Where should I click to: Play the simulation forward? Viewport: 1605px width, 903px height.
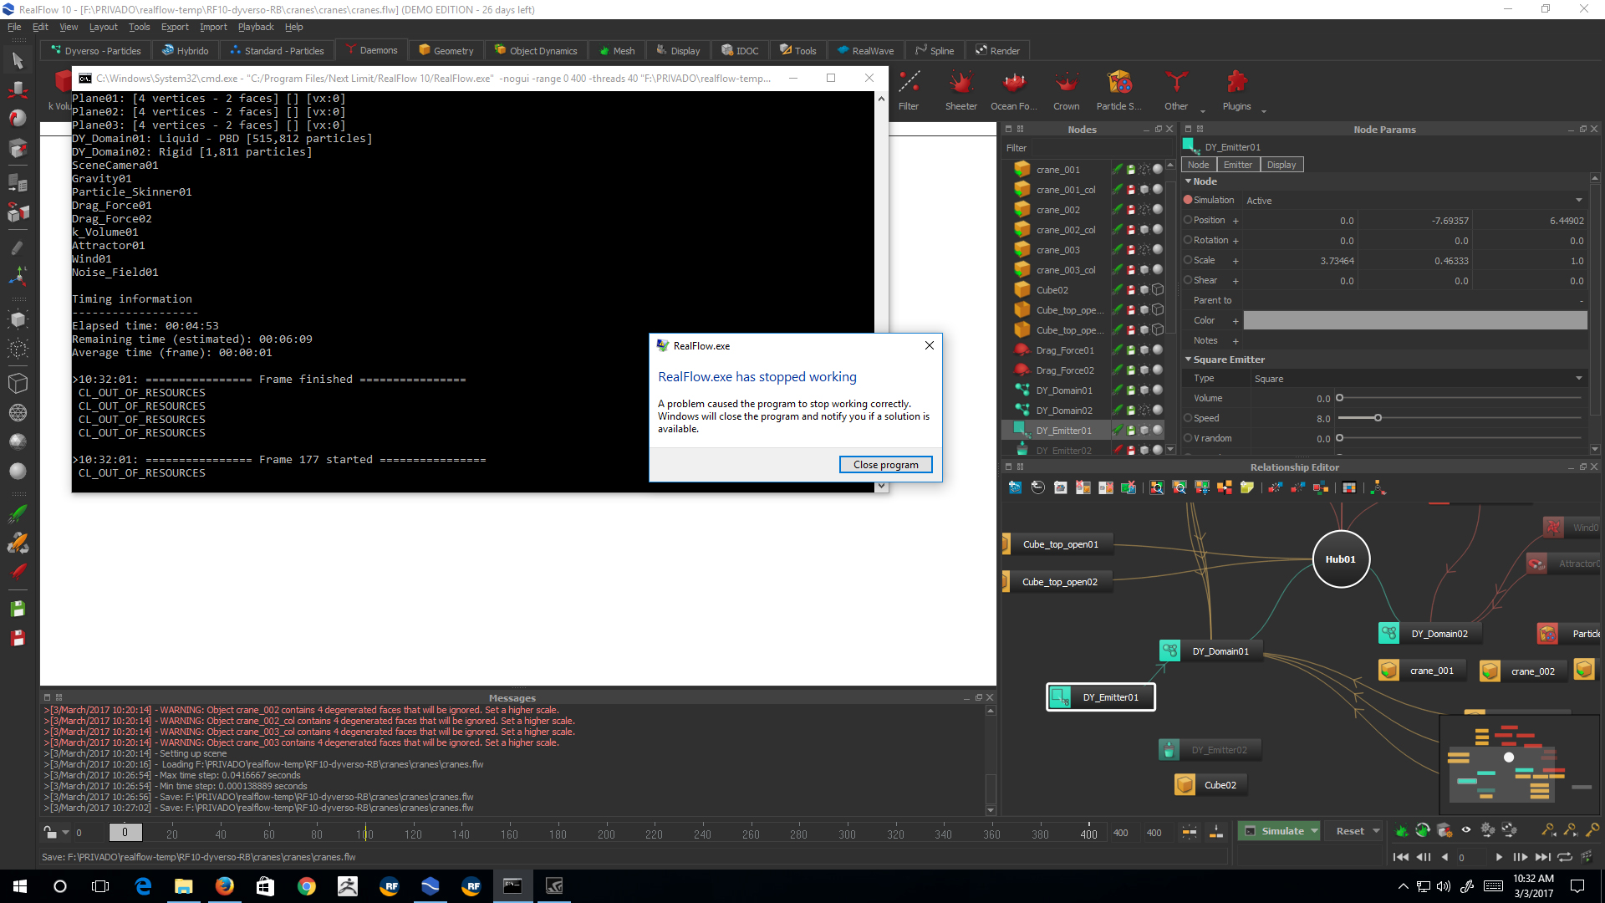pyautogui.click(x=1498, y=857)
